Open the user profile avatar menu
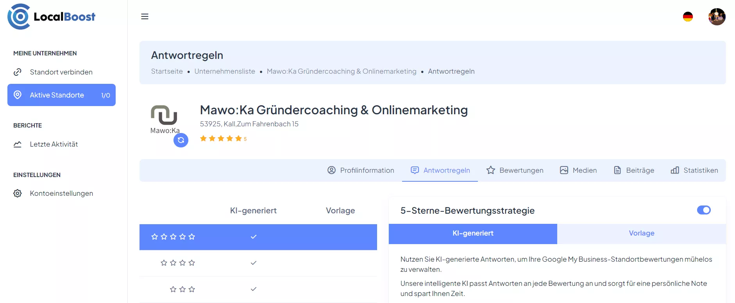The height and width of the screenshot is (303, 735). click(717, 17)
